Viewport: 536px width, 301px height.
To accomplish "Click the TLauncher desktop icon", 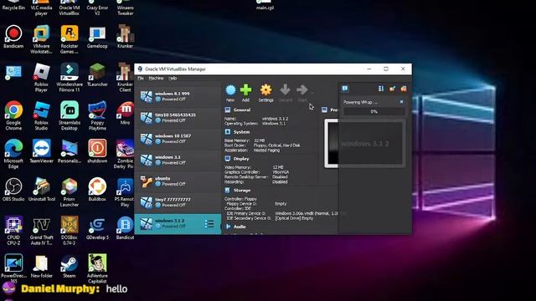I will [97, 75].
